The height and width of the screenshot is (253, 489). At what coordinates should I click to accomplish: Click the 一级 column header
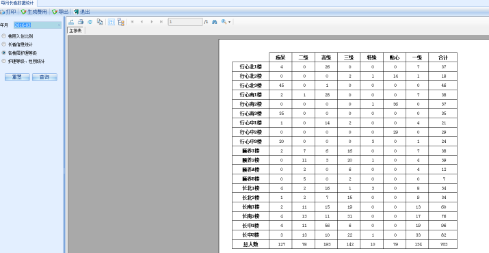pos(417,57)
